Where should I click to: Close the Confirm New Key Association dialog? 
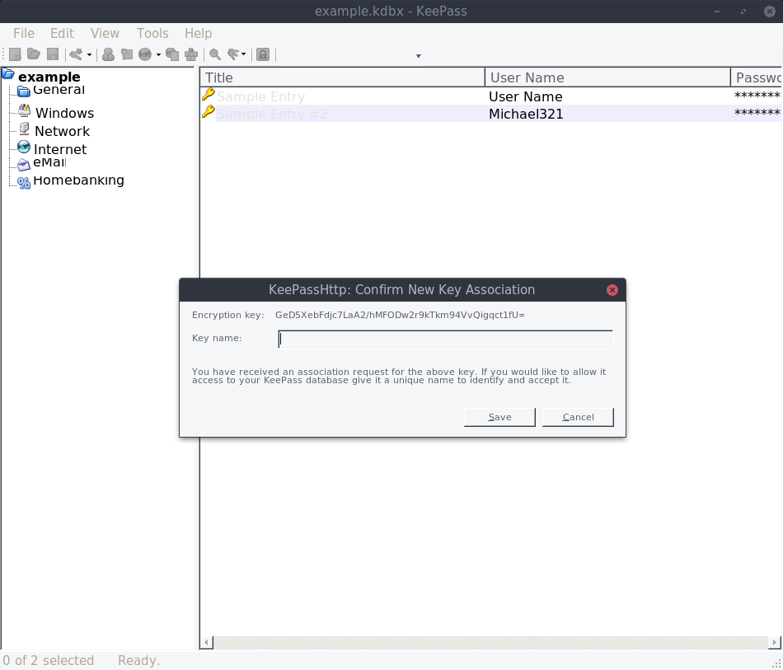coord(612,290)
